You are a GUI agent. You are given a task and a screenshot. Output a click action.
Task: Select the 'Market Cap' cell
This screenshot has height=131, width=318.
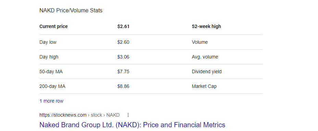204,87
